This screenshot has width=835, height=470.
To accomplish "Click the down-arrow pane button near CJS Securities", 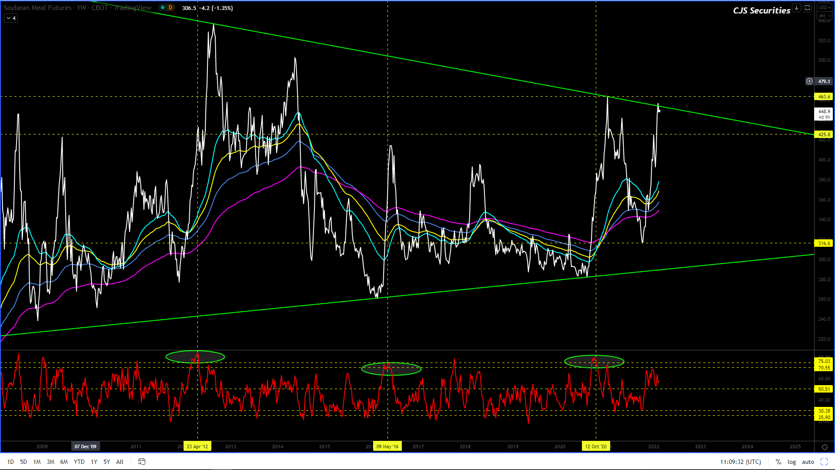I will [796, 8].
